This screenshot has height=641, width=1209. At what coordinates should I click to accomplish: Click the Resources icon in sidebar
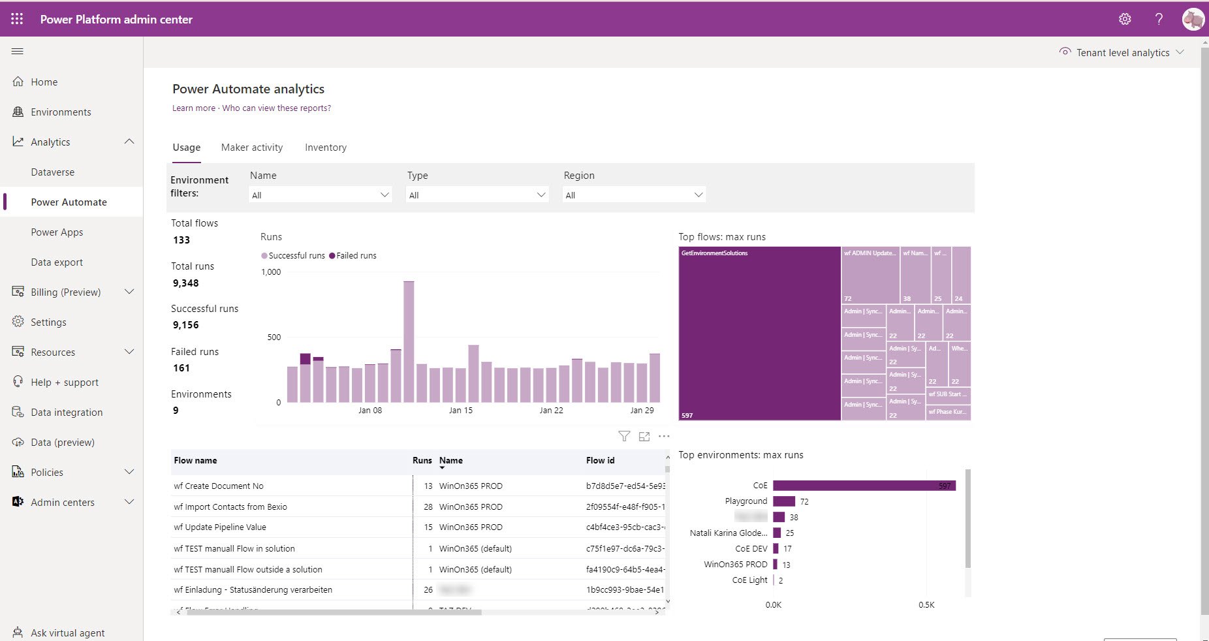tap(18, 352)
